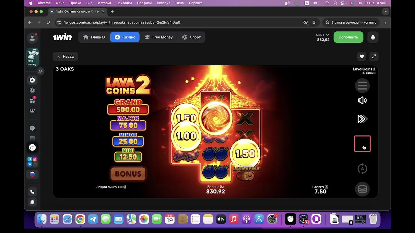Open the new tab plus button
This screenshot has height=233, width=415.
112,11
